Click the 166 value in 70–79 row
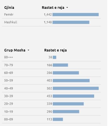Image resolution: width=108 pixels, height=126 pixels. coord(49,65)
